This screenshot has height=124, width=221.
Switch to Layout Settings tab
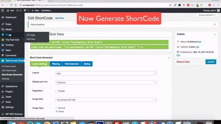click(x=40, y=64)
